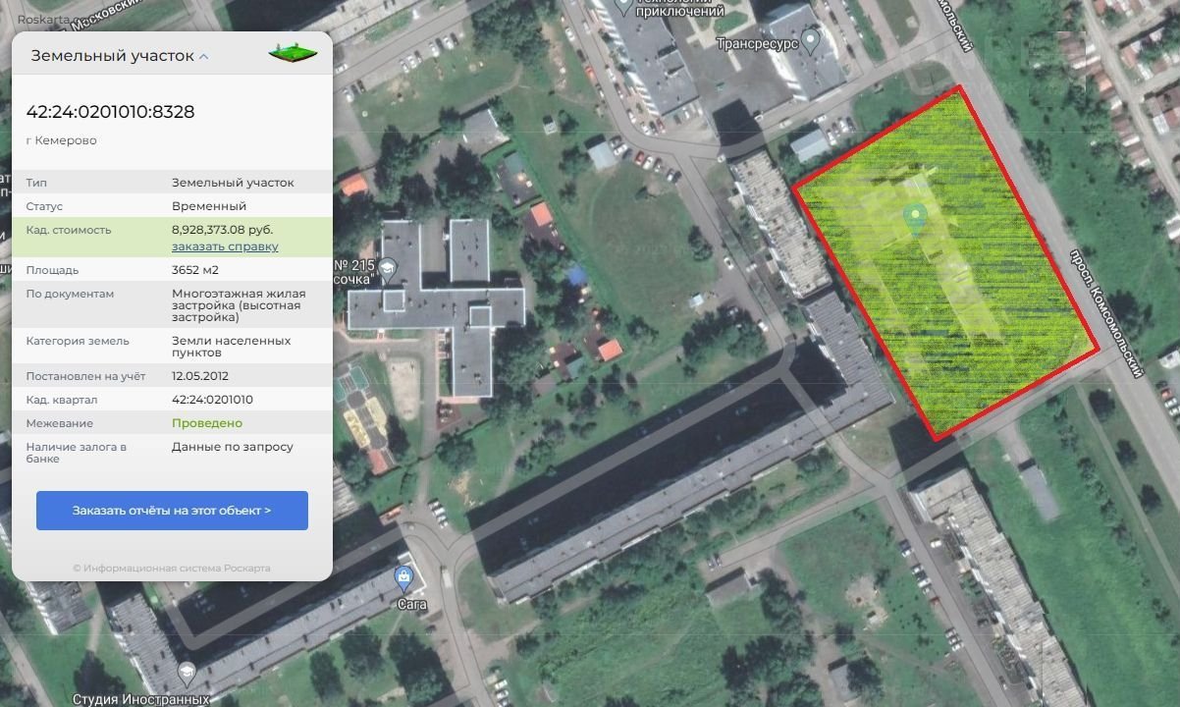
Task: Click Данные по запросу value
Action: [232, 447]
